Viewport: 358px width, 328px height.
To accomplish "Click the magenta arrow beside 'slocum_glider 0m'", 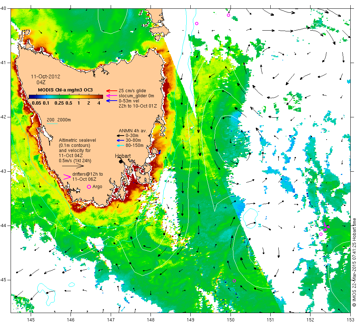I will tap(112, 95).
